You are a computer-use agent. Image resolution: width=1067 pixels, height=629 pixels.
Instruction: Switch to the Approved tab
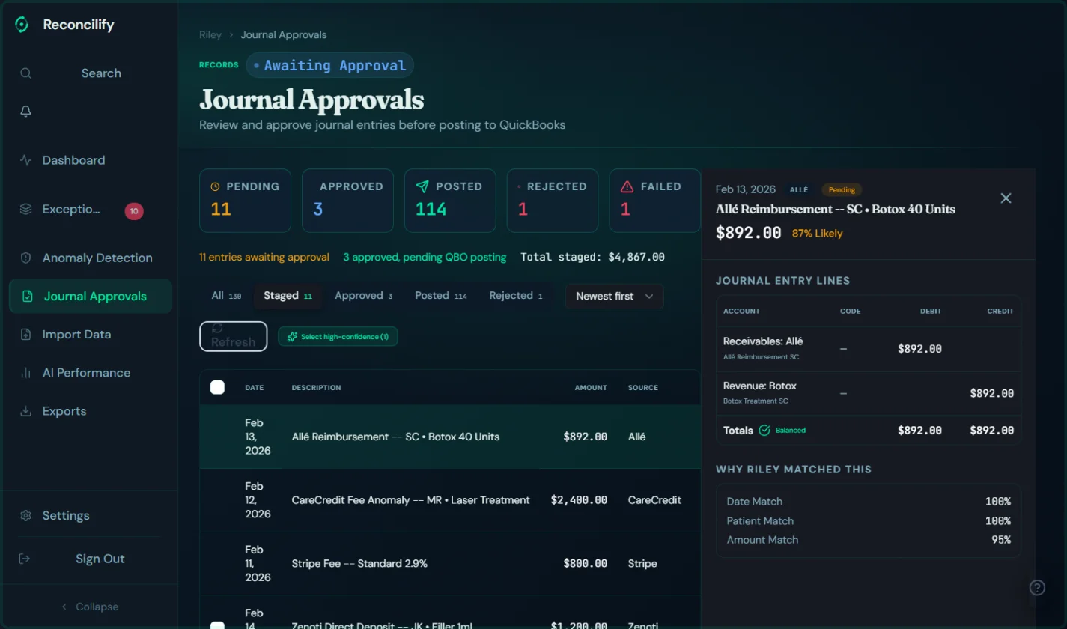tap(363, 295)
